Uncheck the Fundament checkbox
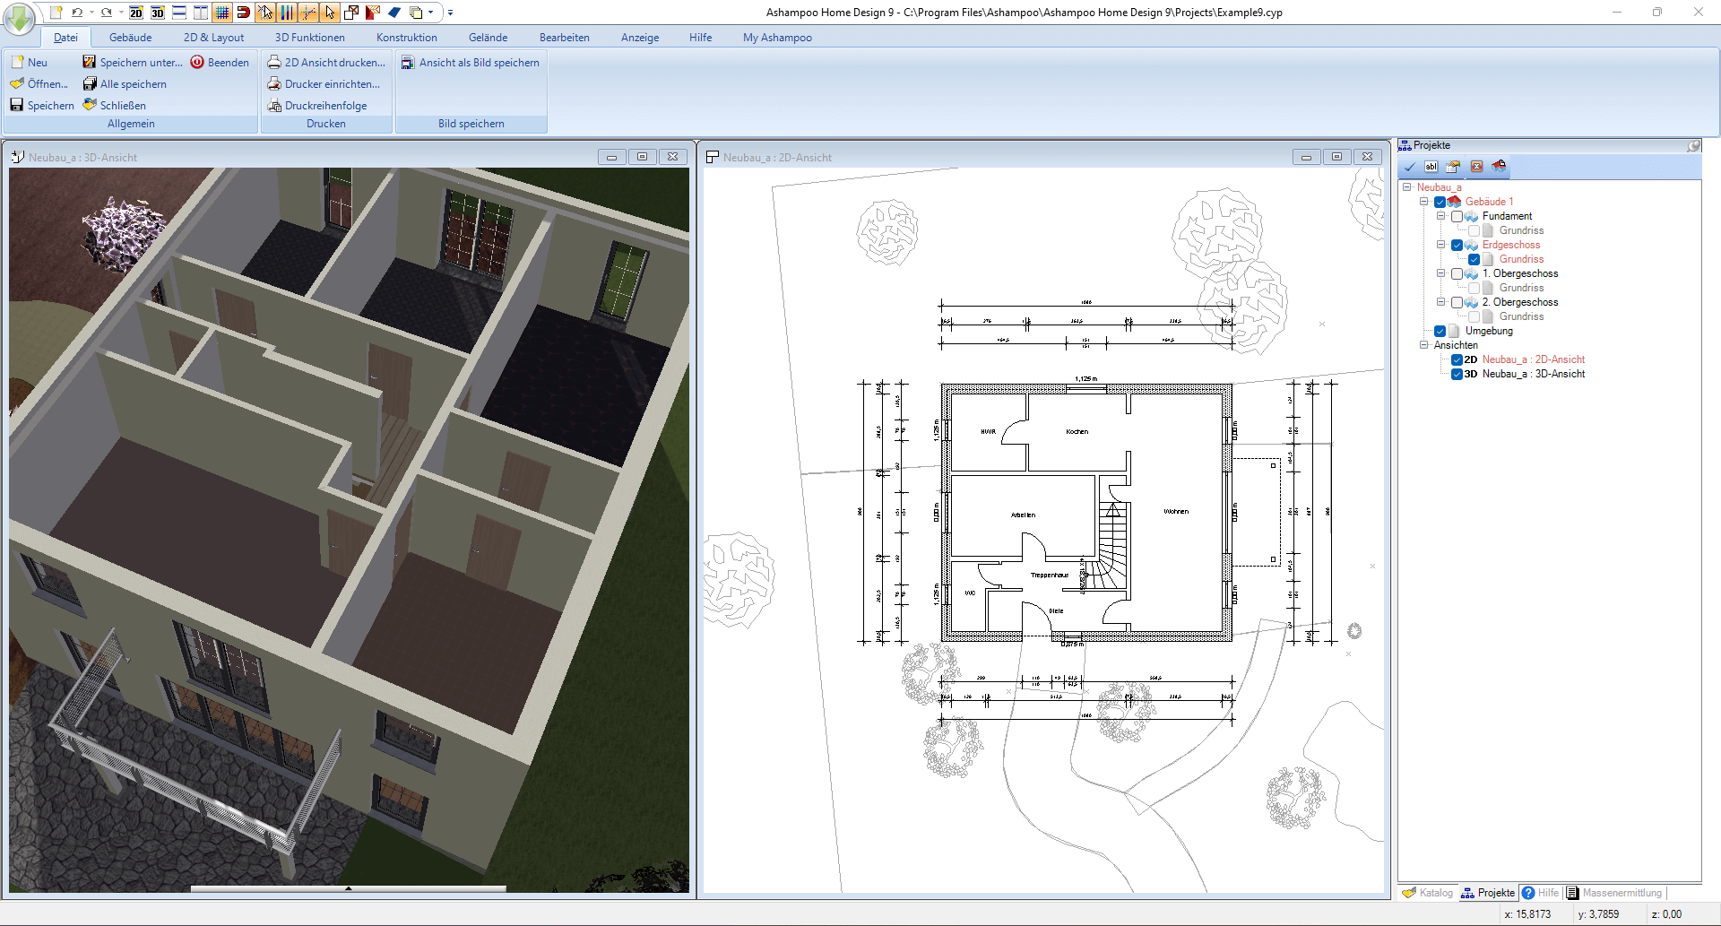Screen dimensions: 1721x926 1457,217
